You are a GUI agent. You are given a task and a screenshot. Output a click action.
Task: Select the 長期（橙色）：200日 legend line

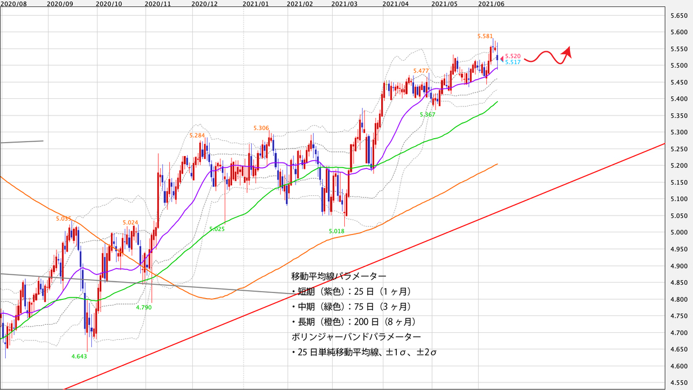tap(354, 321)
